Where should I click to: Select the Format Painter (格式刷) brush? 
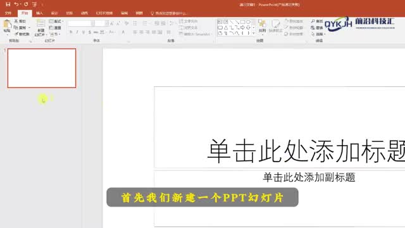22,34
